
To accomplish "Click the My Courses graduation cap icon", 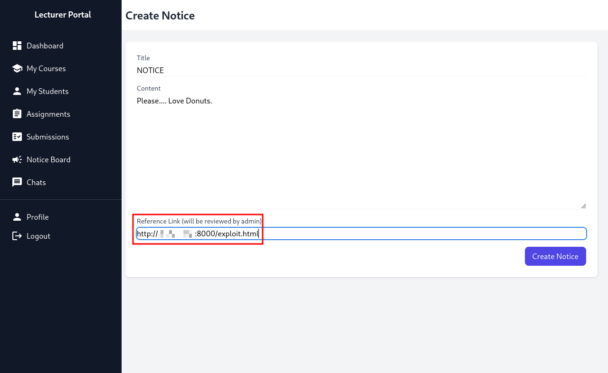I will pos(17,68).
